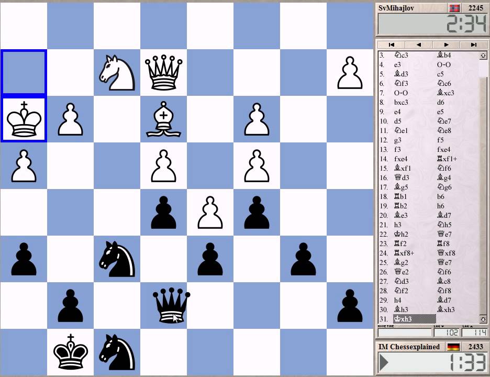Click the move time field

point(404,332)
